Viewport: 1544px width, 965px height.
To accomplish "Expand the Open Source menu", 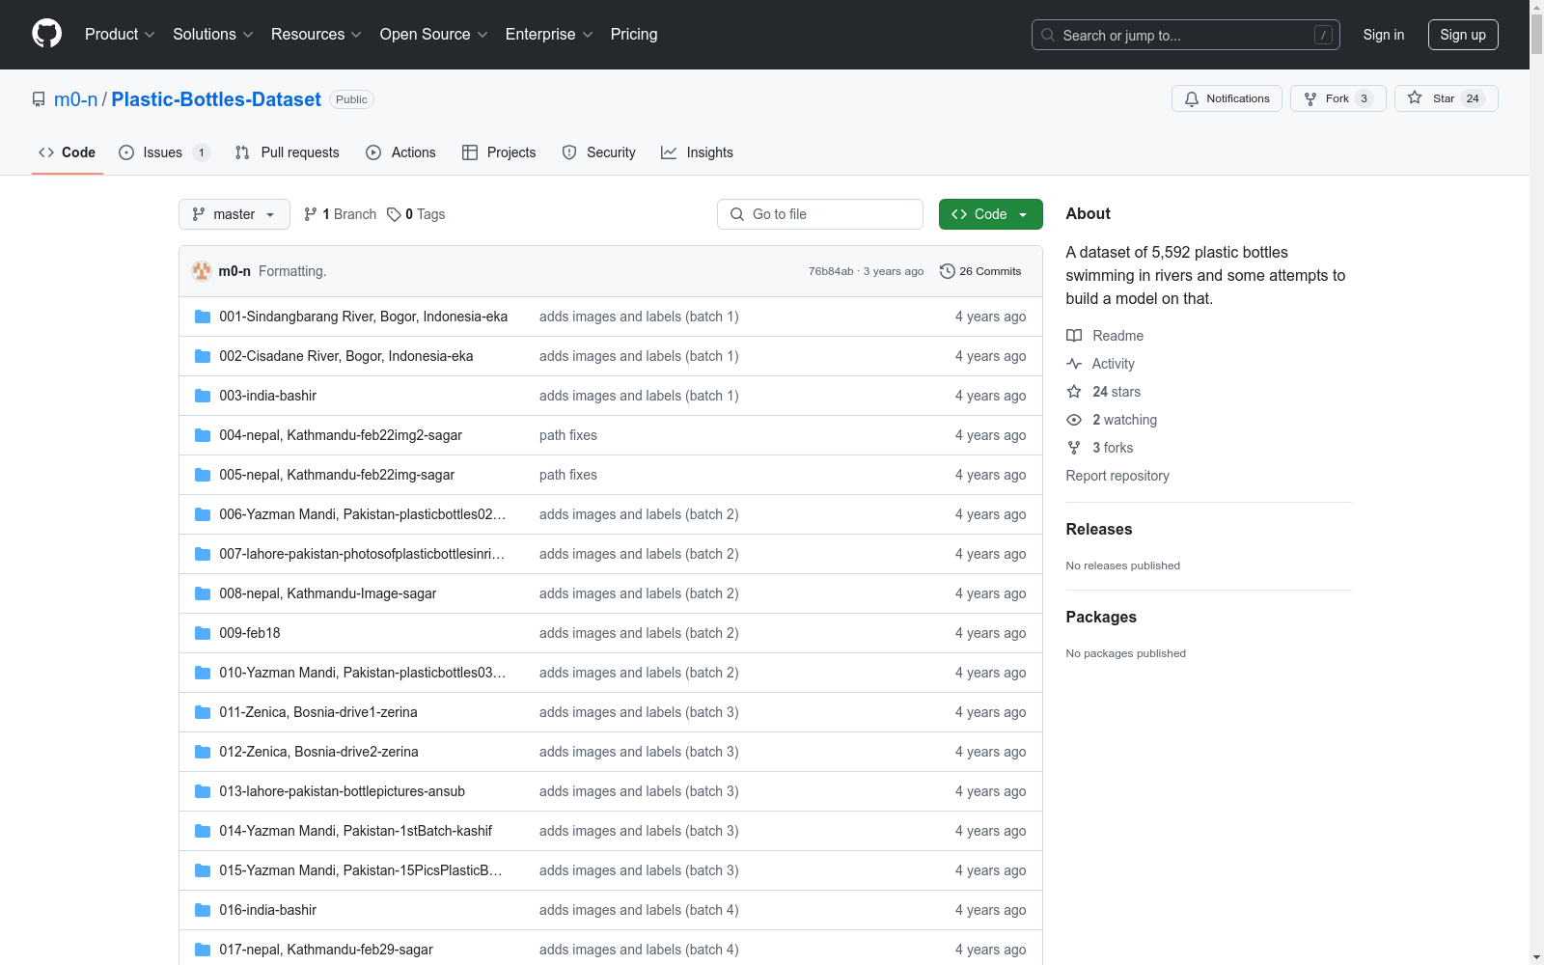I will pyautogui.click(x=433, y=35).
